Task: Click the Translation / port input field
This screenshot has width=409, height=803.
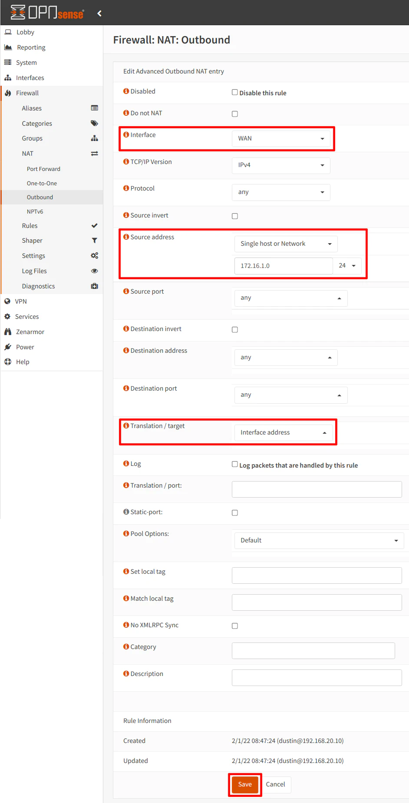Action: 317,489
